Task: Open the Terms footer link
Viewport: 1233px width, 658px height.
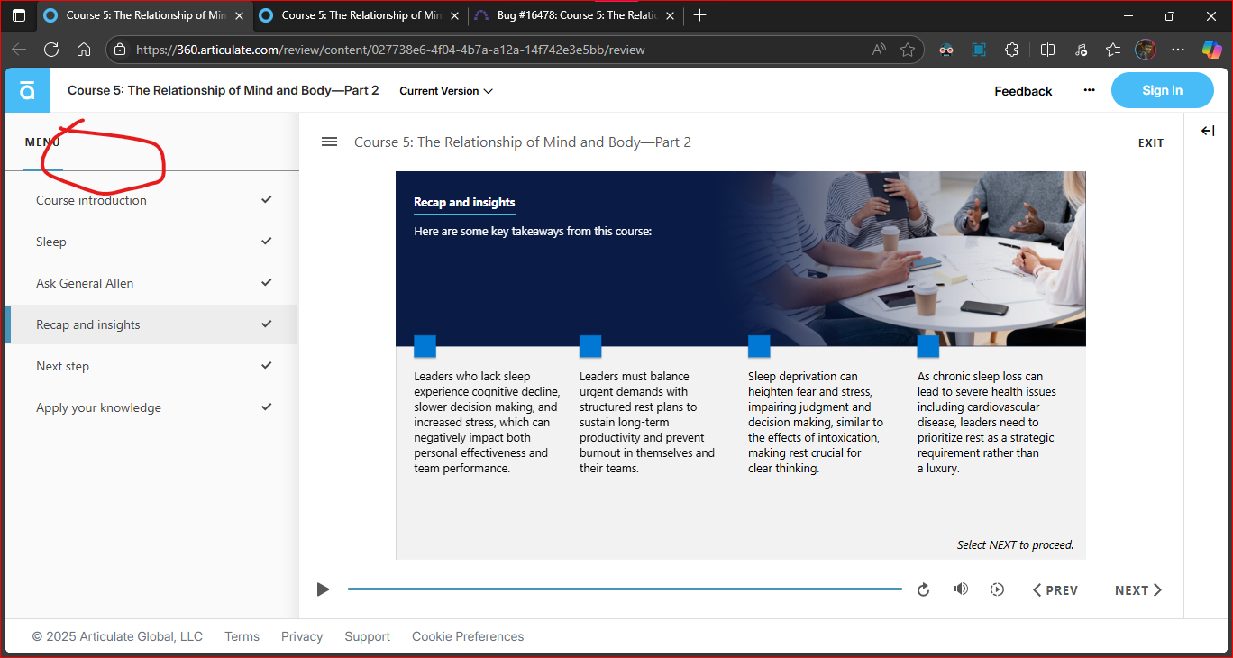Action: (242, 636)
